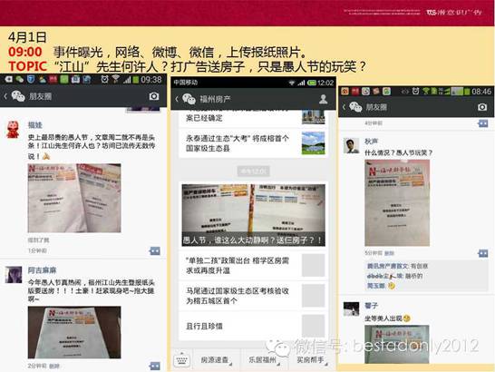Screen dimensions: 495x372
Task: Open 秋声's username link
Action: click(372, 142)
